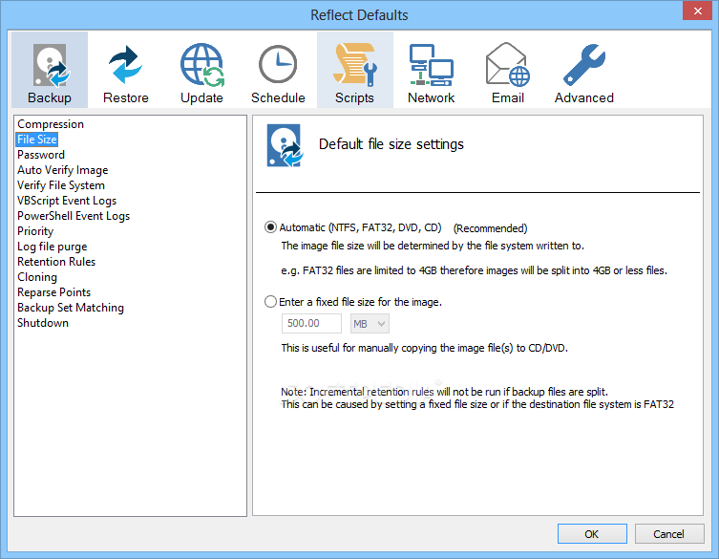Select Automatic file size radio option
Screen dimensions: 719x559
[x=270, y=227]
